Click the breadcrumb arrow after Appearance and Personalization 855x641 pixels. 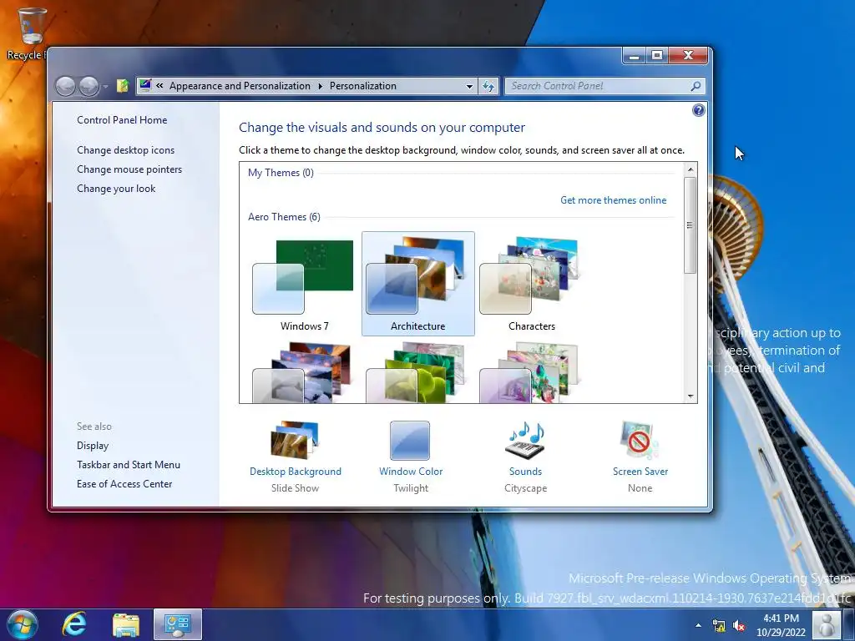coord(320,86)
